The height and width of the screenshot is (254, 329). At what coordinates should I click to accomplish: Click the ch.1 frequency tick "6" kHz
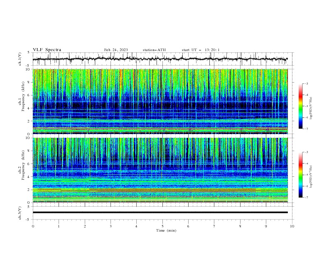29,95
